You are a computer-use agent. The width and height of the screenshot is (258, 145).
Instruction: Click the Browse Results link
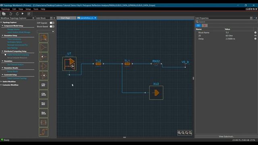[12, 72]
